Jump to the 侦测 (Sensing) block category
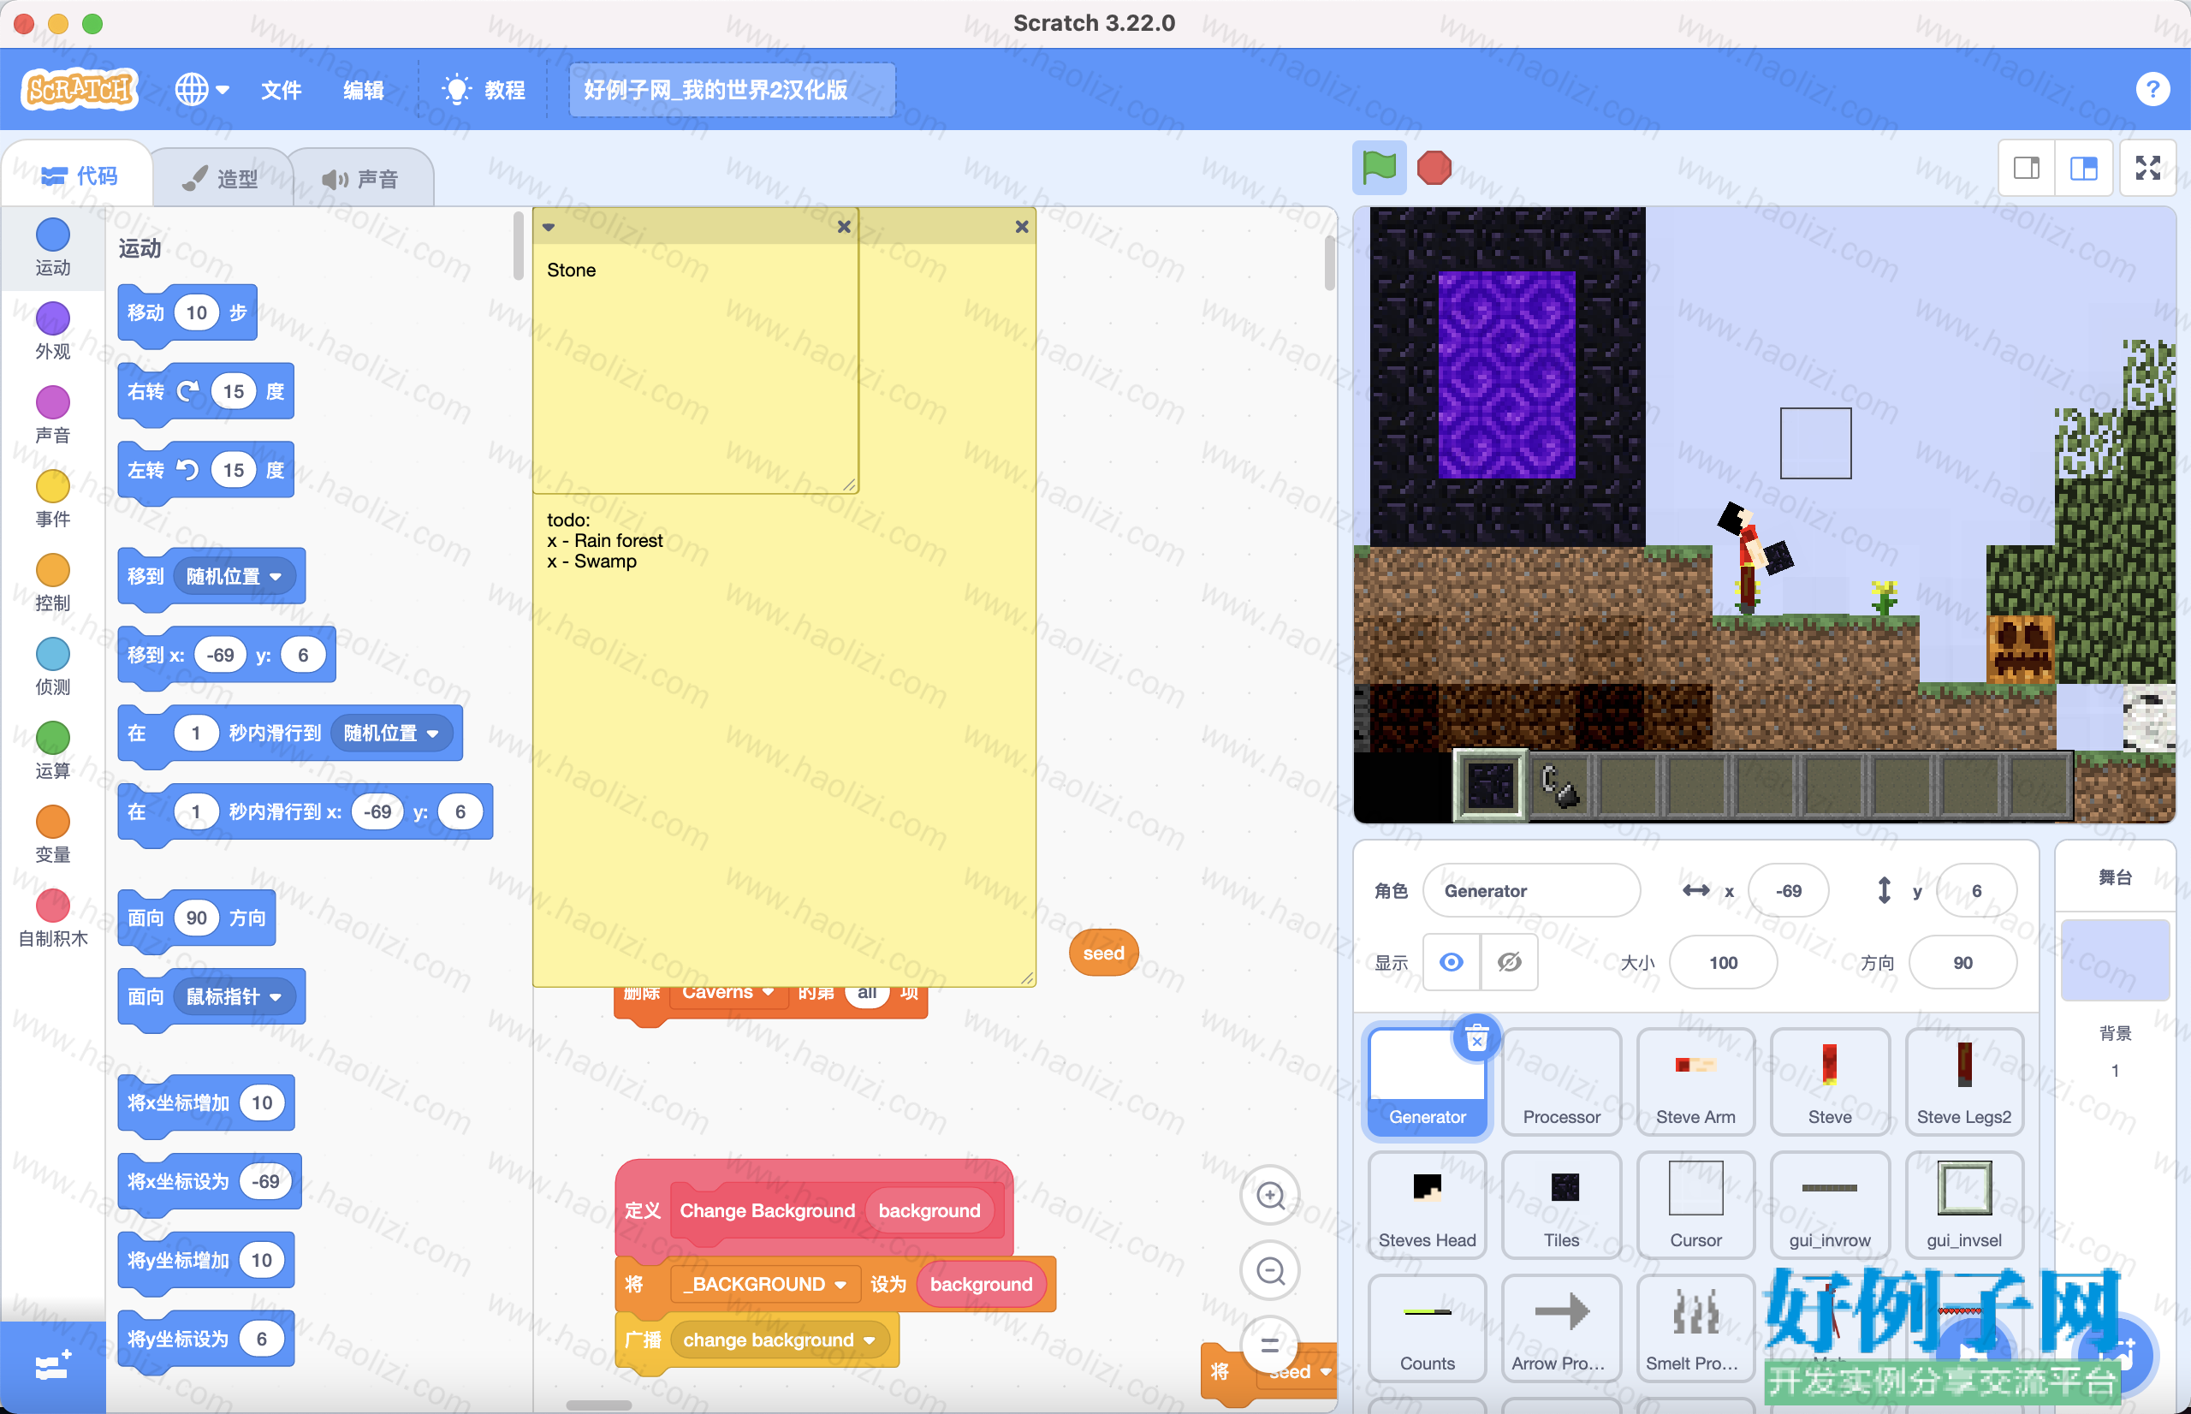Viewport: 2191px width, 1414px height. click(52, 667)
